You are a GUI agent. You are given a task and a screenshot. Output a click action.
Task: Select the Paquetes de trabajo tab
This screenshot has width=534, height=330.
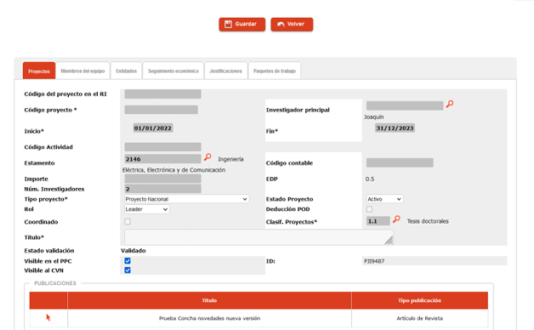tap(275, 71)
